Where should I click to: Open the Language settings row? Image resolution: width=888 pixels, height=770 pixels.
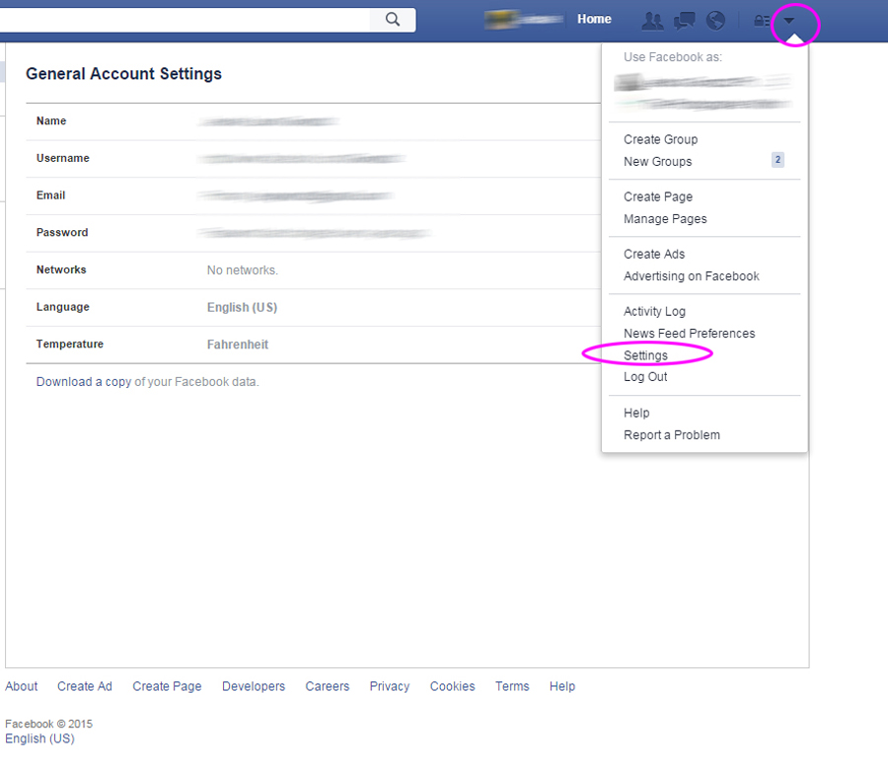[313, 308]
